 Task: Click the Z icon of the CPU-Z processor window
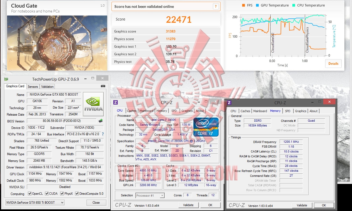(116, 102)
